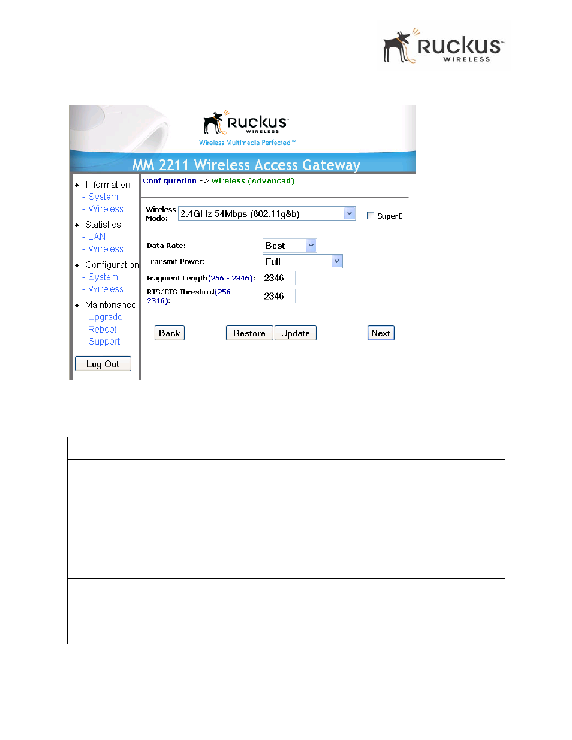Open LAN under Statistics

point(97,237)
